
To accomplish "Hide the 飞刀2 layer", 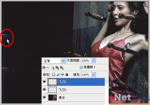I will (44, 82).
